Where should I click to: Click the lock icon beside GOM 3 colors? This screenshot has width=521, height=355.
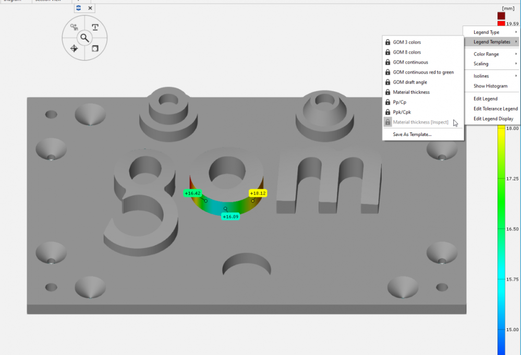point(387,42)
